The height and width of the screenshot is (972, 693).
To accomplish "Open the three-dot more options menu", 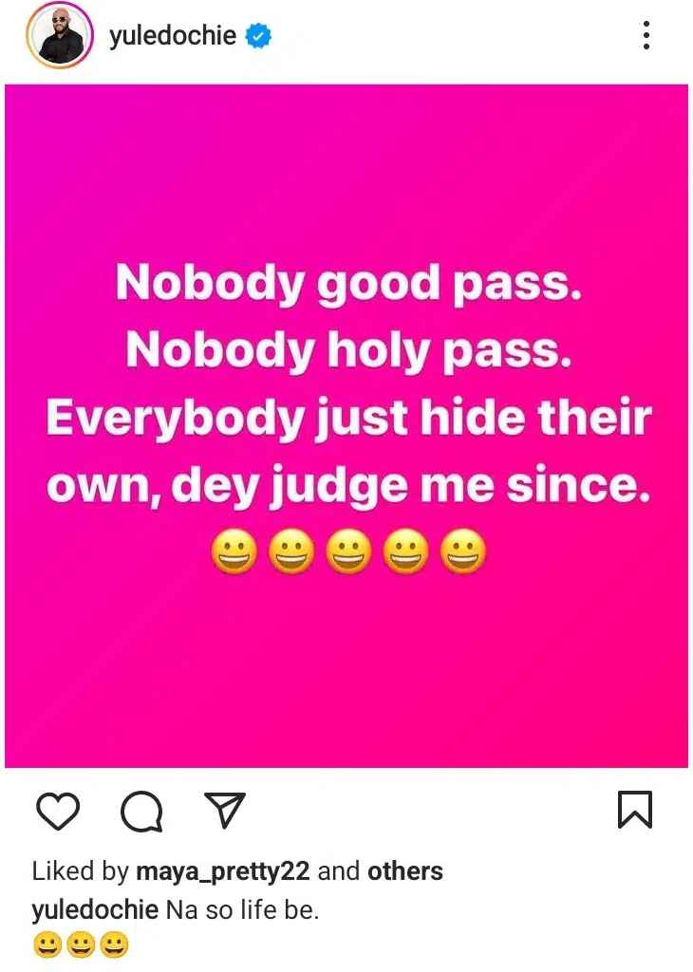I will click(x=646, y=35).
